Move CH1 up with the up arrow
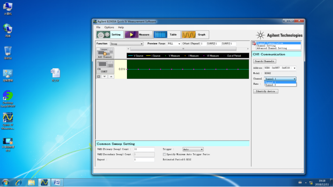This screenshot has height=187, width=333. pos(111,76)
